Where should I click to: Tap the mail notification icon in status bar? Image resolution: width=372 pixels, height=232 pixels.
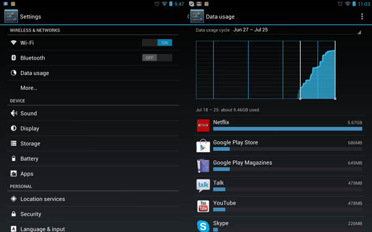pyautogui.click(x=199, y=4)
